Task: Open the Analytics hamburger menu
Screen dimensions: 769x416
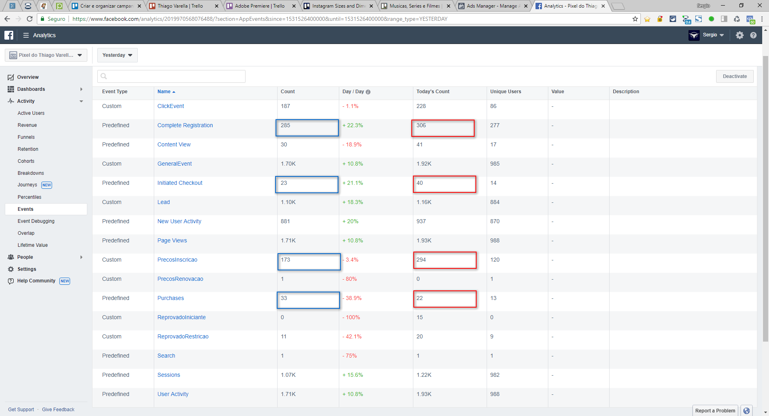Action: click(x=26, y=35)
